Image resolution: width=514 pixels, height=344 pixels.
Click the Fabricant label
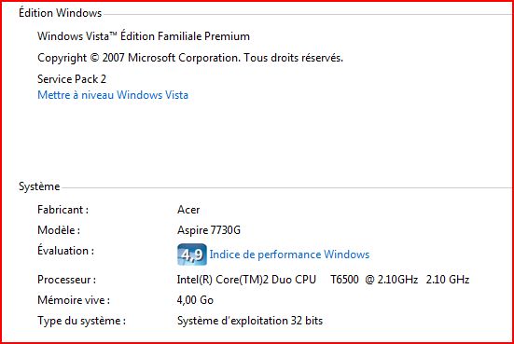[63, 210]
